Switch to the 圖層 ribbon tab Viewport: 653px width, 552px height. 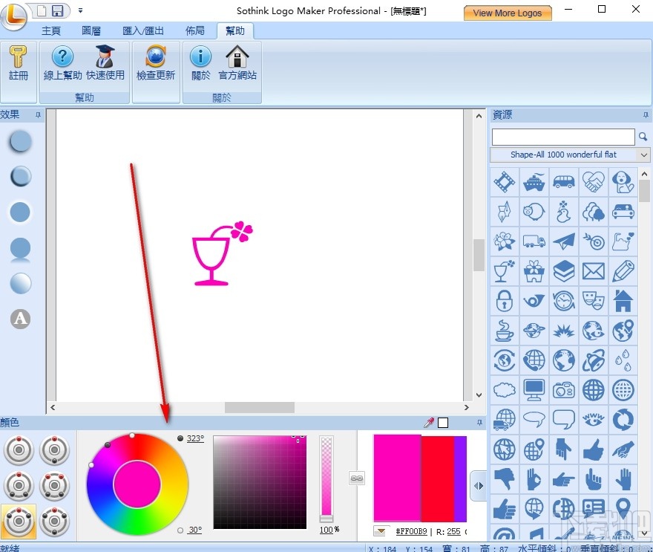(x=91, y=30)
